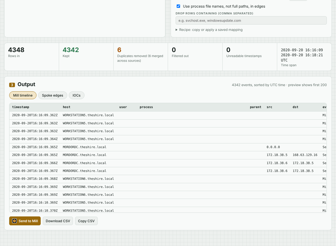Click the 4342 events preview summary text
The width and height of the screenshot is (336, 246).
point(279,85)
